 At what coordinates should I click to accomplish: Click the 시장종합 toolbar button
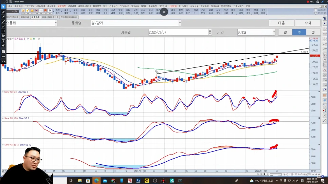(x=218, y=11)
